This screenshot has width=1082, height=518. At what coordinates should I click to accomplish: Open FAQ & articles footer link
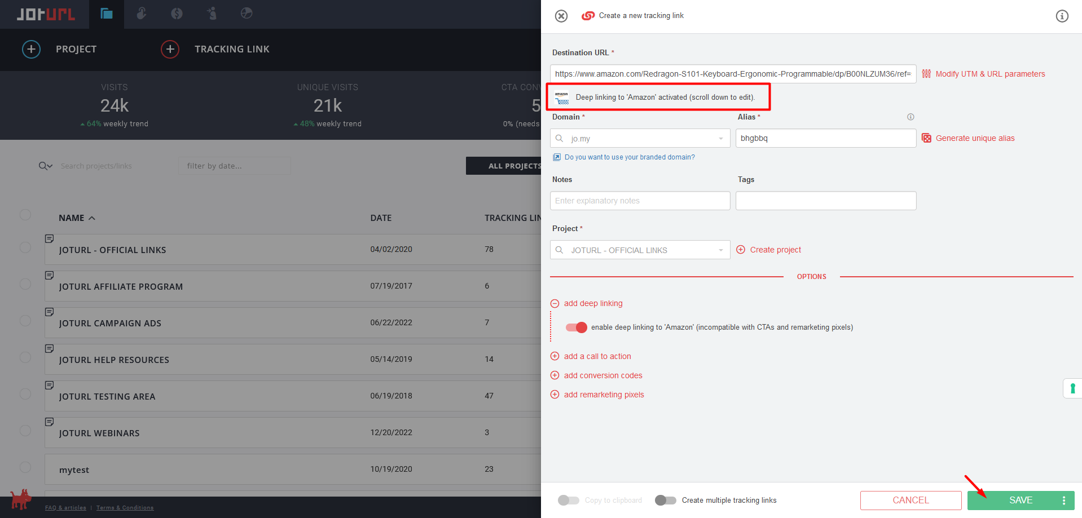[65, 508]
